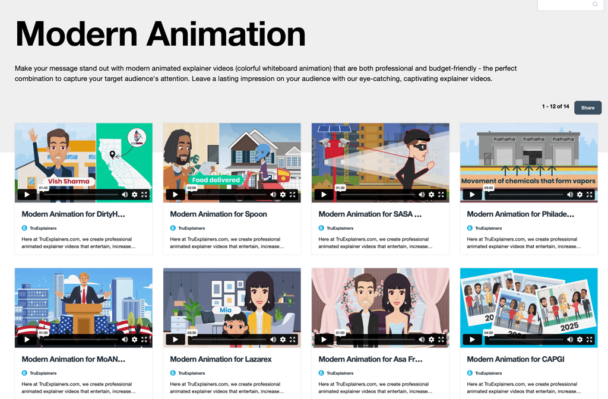This screenshot has height=399, width=608.
Task: Play the MoAN... video
Action: pyautogui.click(x=27, y=340)
